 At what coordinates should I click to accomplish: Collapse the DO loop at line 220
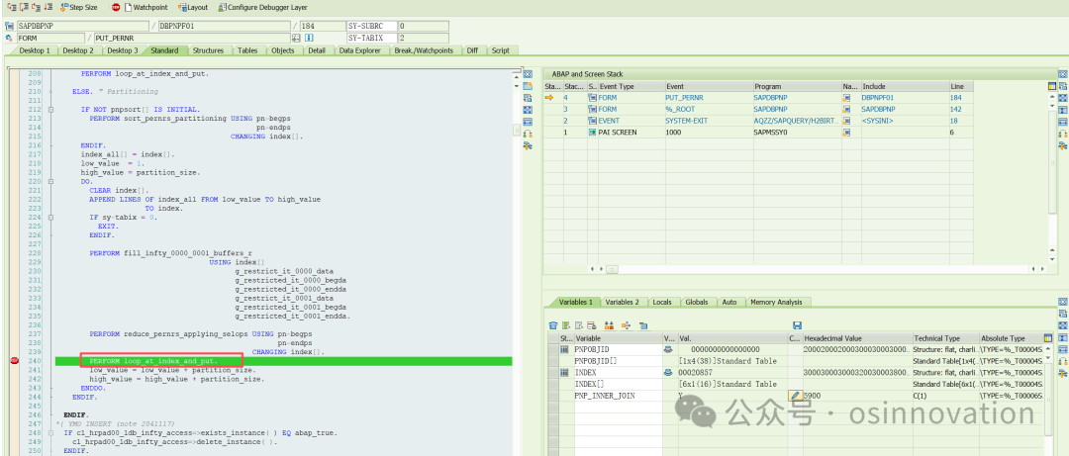50,181
